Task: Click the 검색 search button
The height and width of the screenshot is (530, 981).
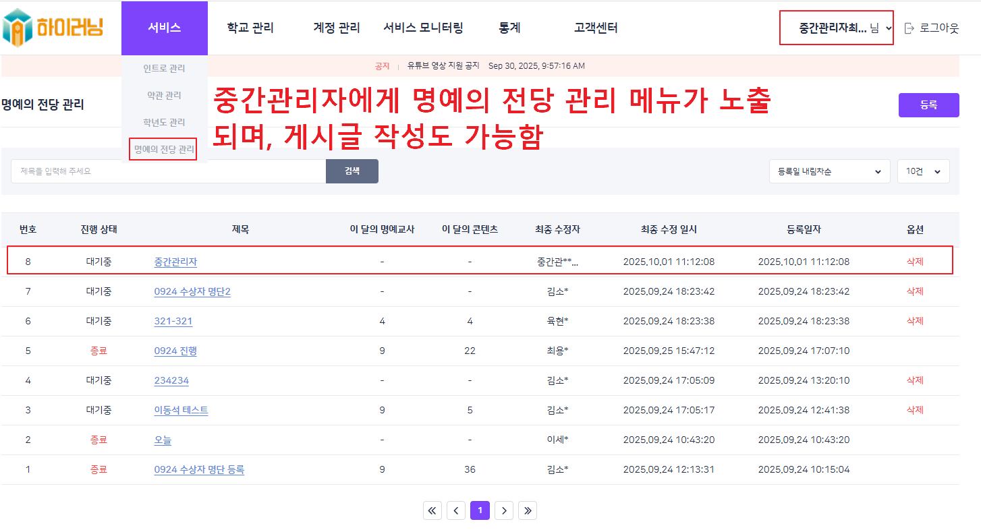Action: 352,171
